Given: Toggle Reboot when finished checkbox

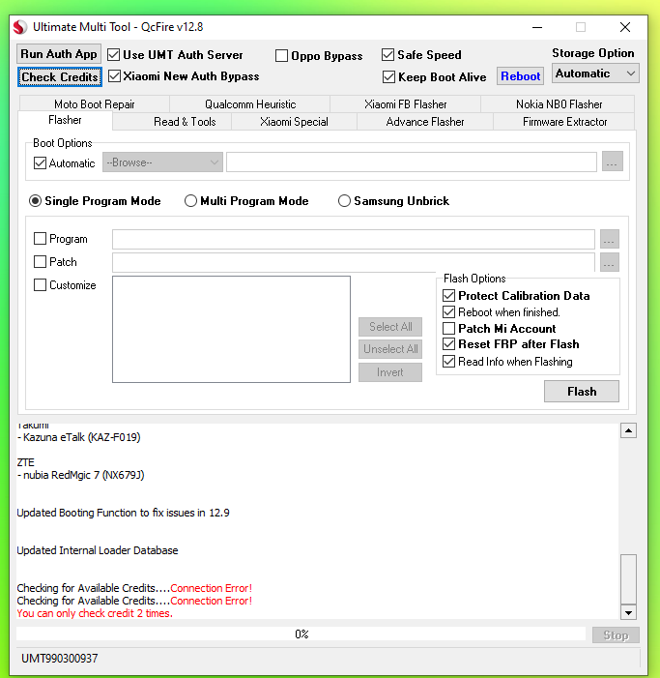Looking at the screenshot, I should [448, 312].
